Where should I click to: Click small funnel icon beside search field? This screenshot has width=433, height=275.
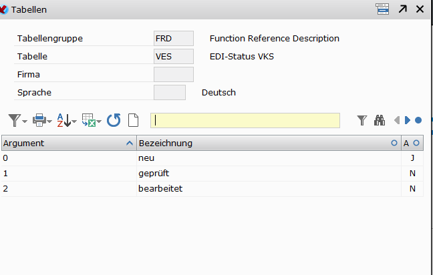(x=362, y=120)
